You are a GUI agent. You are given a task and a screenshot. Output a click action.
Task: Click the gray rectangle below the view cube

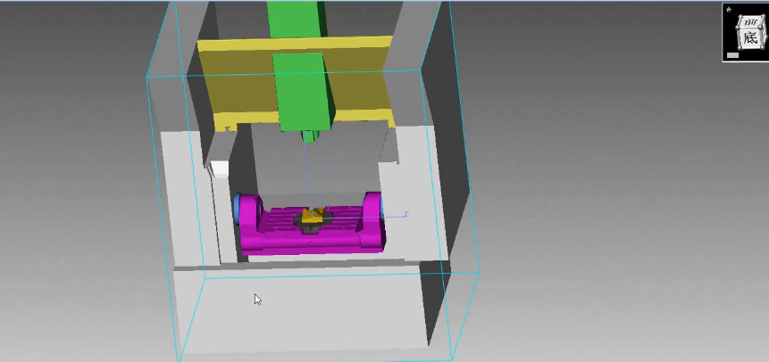pyautogui.click(x=732, y=55)
